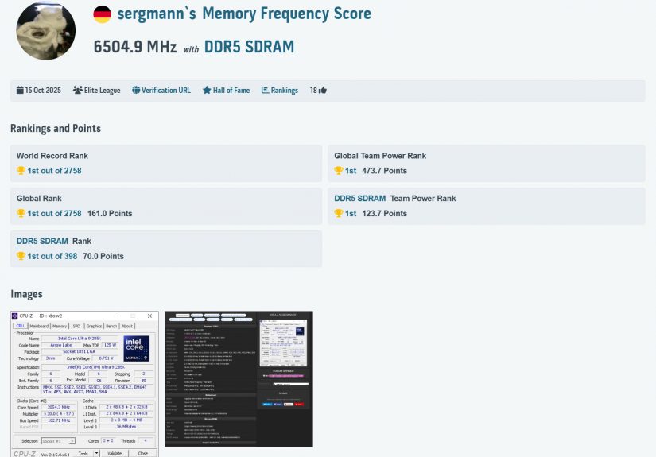Open the Hall of Fame link
The height and width of the screenshot is (457, 656).
pyautogui.click(x=231, y=91)
